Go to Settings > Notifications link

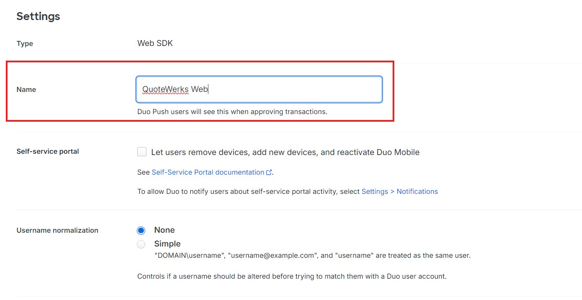coord(400,191)
